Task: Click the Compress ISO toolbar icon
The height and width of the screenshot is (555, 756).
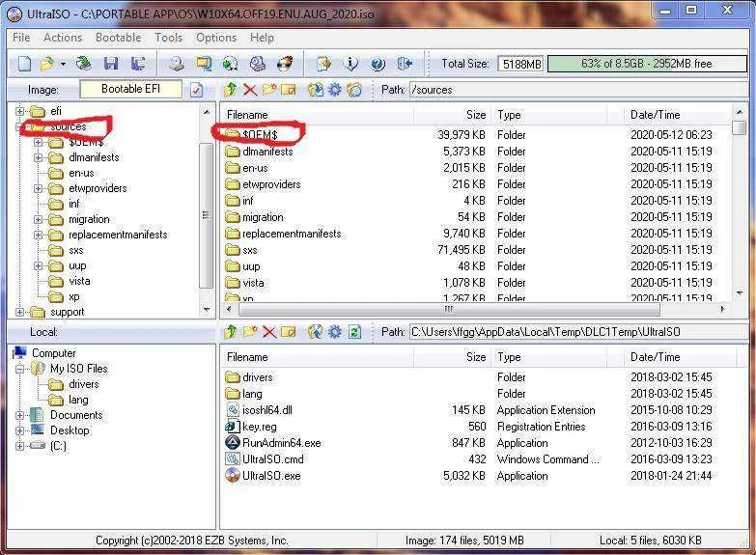Action: [204, 64]
